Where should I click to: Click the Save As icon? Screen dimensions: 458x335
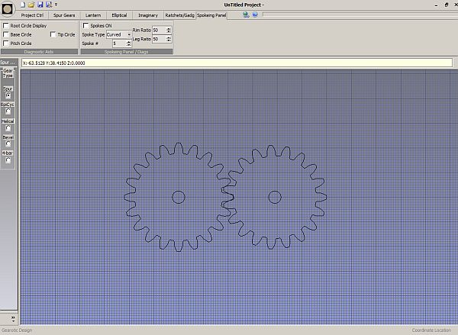47,5
